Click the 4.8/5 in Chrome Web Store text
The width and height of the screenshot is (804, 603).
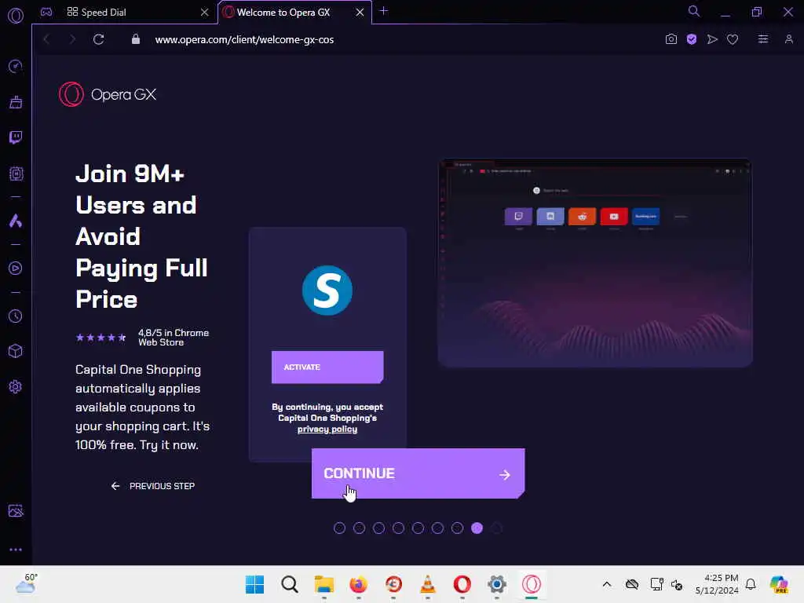[x=174, y=338]
